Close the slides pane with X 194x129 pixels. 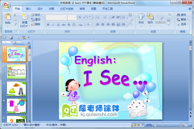[29, 43]
